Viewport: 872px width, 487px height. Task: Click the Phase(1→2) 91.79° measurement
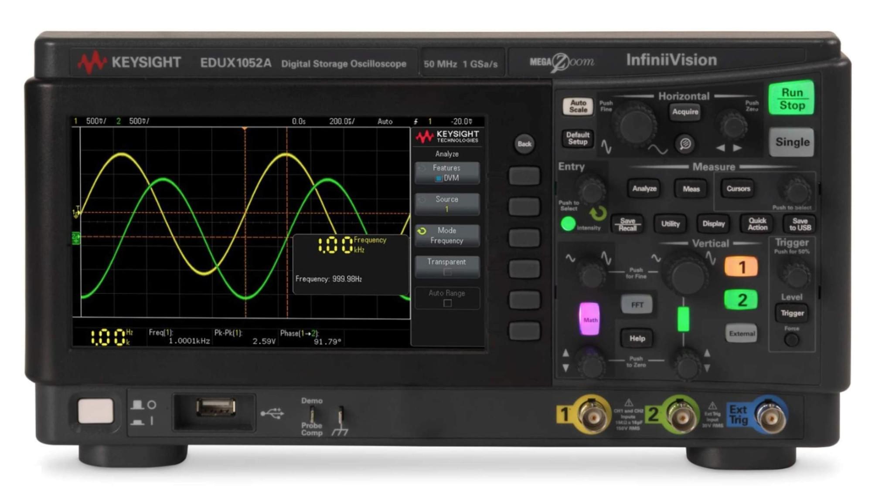311,337
